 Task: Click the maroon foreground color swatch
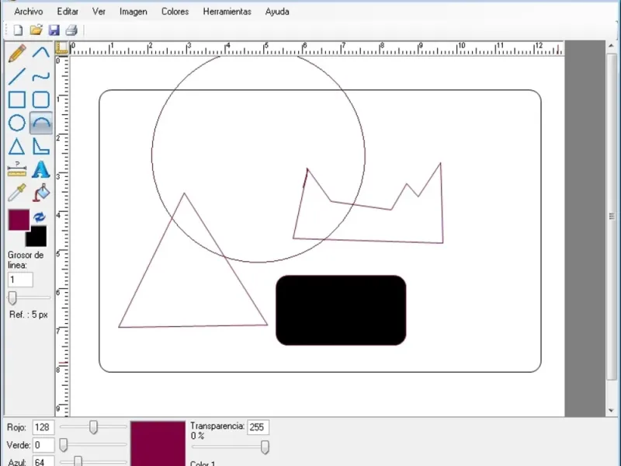click(x=19, y=220)
